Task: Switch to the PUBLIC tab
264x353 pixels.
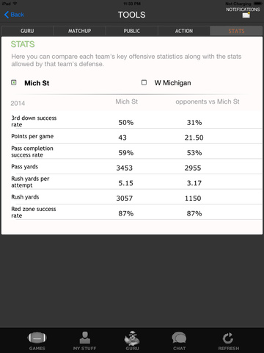Action: 132,31
